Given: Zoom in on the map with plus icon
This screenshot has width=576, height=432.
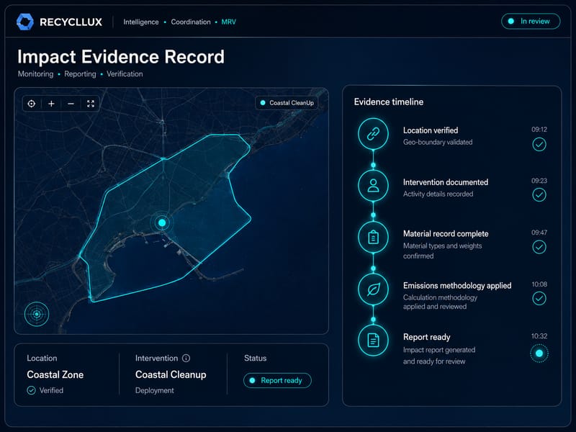Looking at the screenshot, I should [51, 104].
